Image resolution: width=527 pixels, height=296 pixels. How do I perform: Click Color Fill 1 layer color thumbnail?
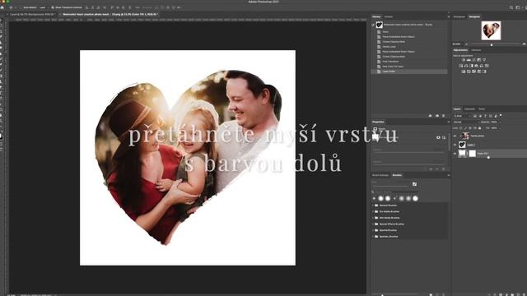(462, 154)
